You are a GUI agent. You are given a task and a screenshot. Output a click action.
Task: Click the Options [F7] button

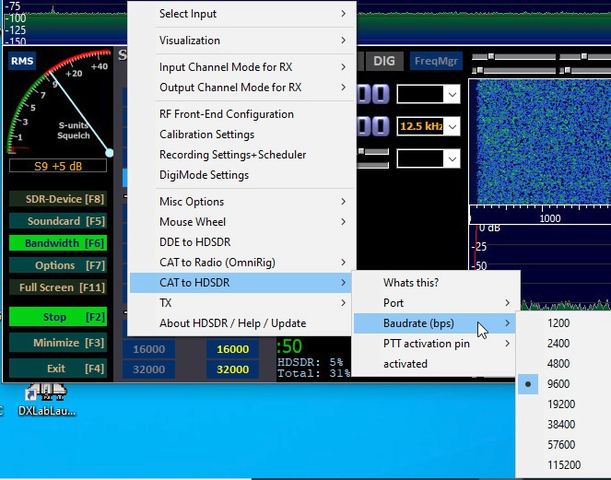pyautogui.click(x=58, y=265)
